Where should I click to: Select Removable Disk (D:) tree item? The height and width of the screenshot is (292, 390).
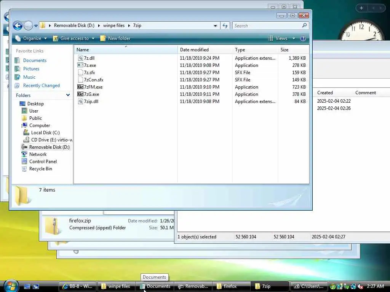pyautogui.click(x=49, y=147)
